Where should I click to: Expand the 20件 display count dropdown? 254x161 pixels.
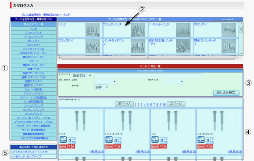102,87
